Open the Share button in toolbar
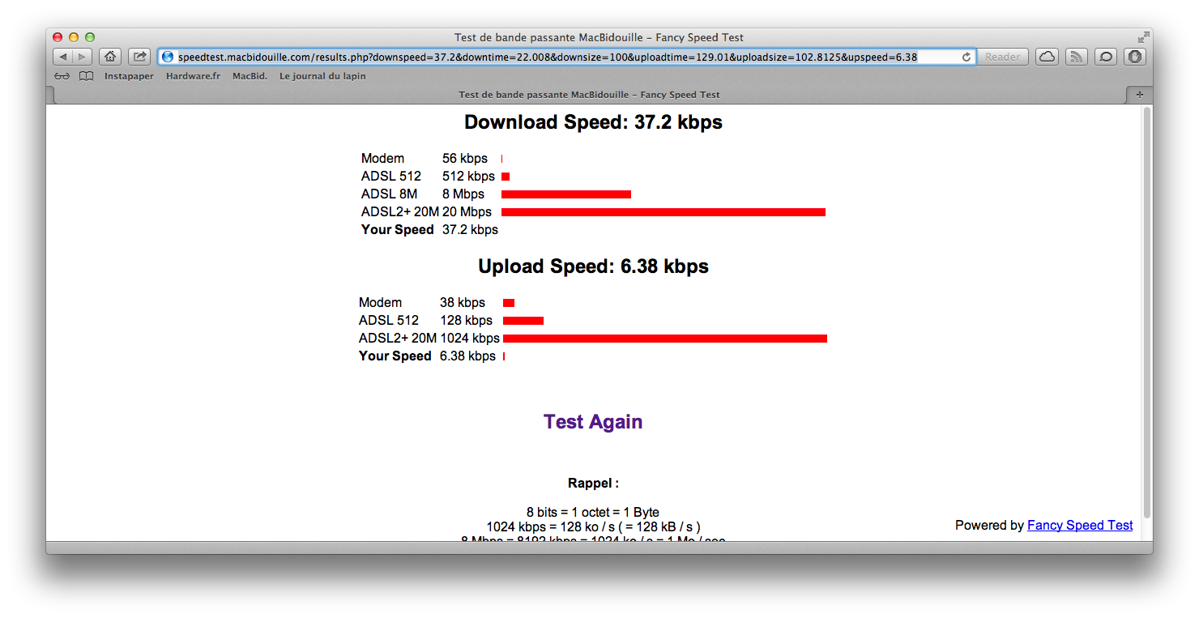This screenshot has width=1199, height=618. [x=139, y=57]
